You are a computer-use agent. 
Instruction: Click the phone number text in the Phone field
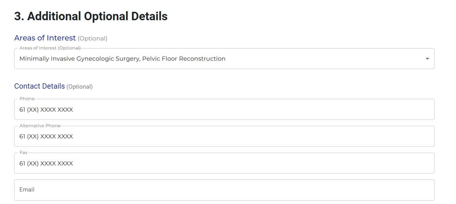pos(46,110)
